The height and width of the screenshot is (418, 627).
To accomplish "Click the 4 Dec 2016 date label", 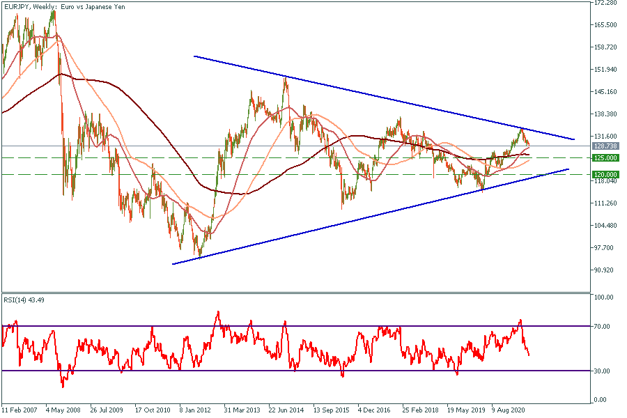I will click(x=377, y=410).
